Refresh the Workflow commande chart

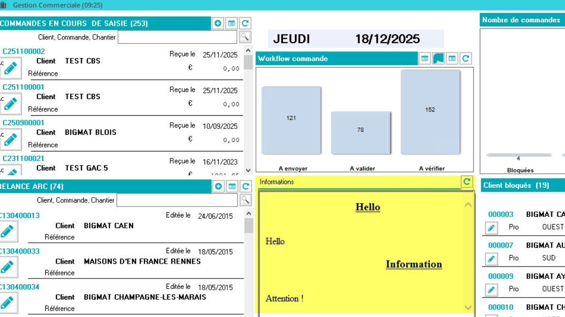(466, 59)
